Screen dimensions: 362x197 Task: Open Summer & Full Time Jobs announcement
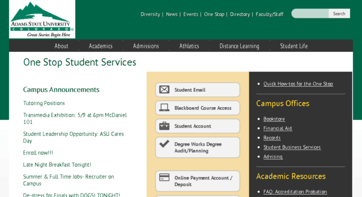[x=68, y=180]
